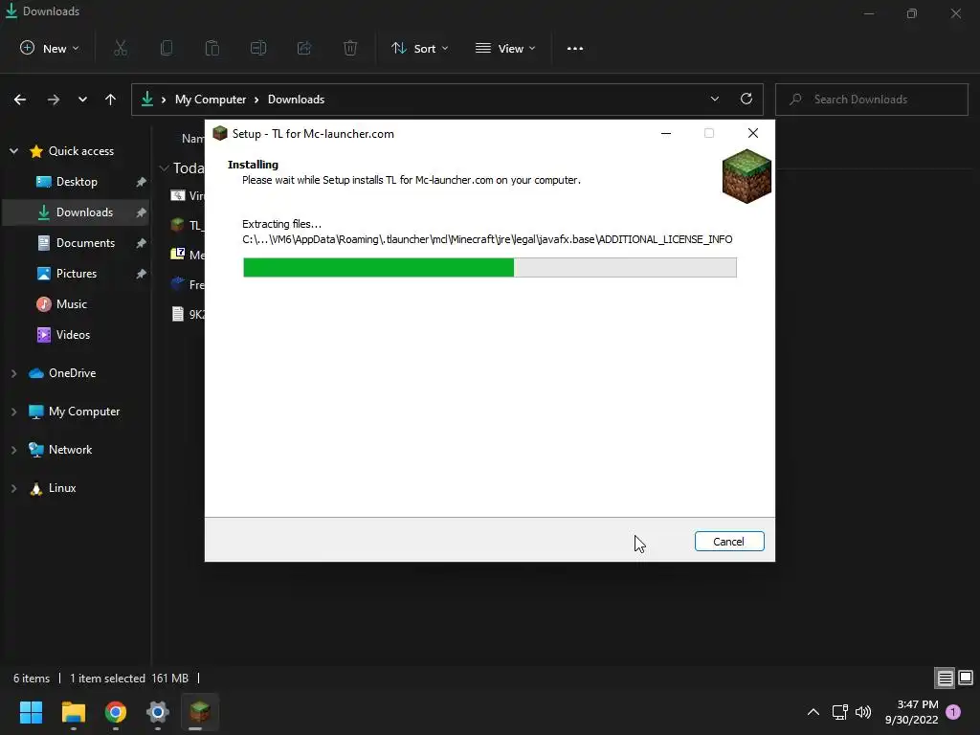Open Documents in sidebar
Screen dimensions: 980x735
[85, 242]
